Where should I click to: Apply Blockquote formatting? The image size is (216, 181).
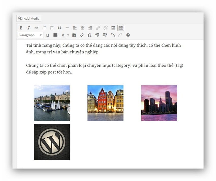(59, 28)
